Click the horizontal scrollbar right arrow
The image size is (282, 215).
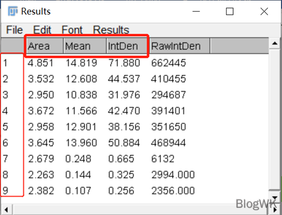[275, 209]
